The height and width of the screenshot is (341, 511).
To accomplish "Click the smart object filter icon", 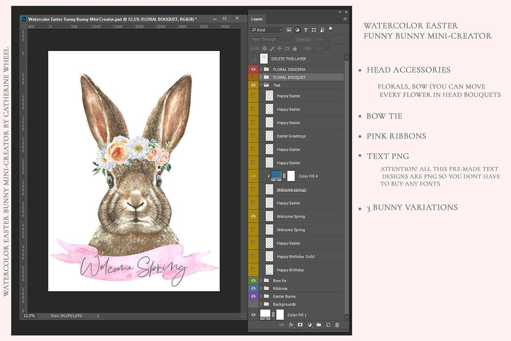I will click(x=322, y=30).
